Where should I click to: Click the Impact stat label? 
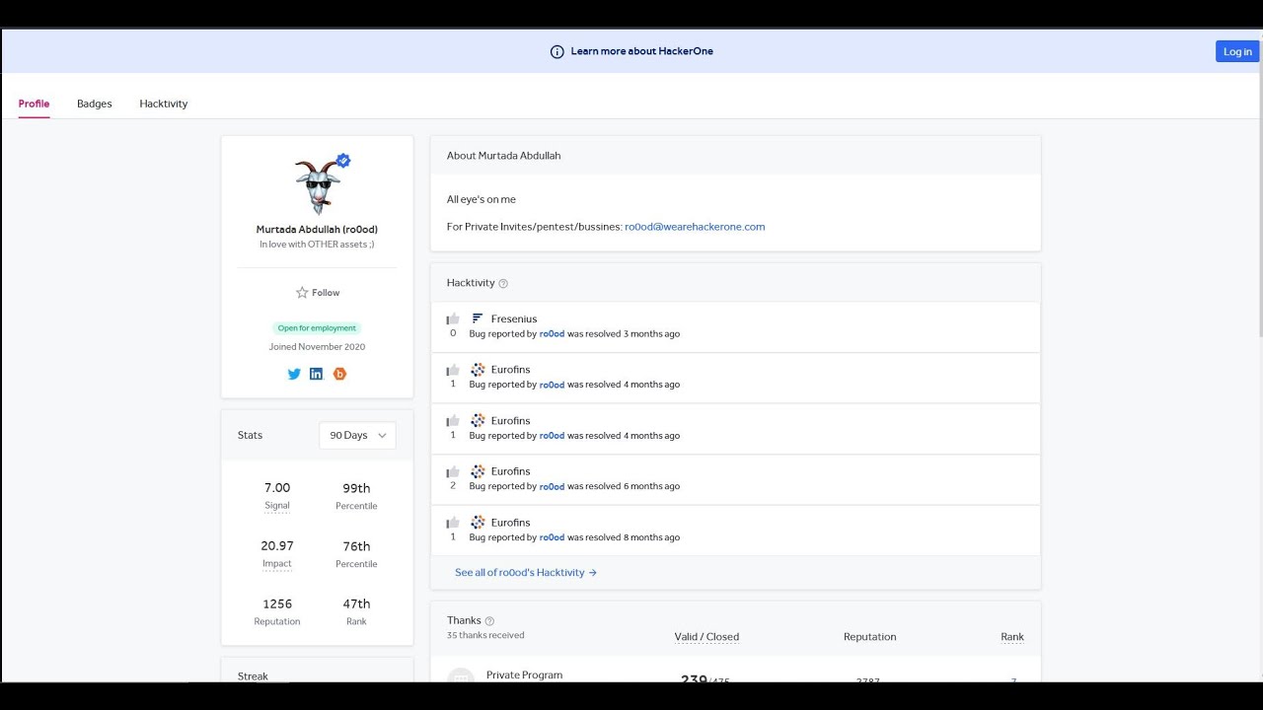tap(277, 564)
